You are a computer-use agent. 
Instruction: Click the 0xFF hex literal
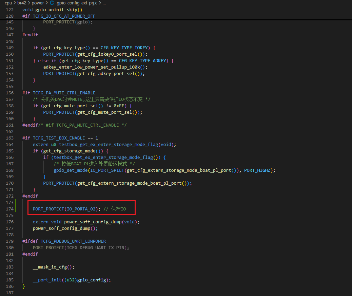(119, 106)
